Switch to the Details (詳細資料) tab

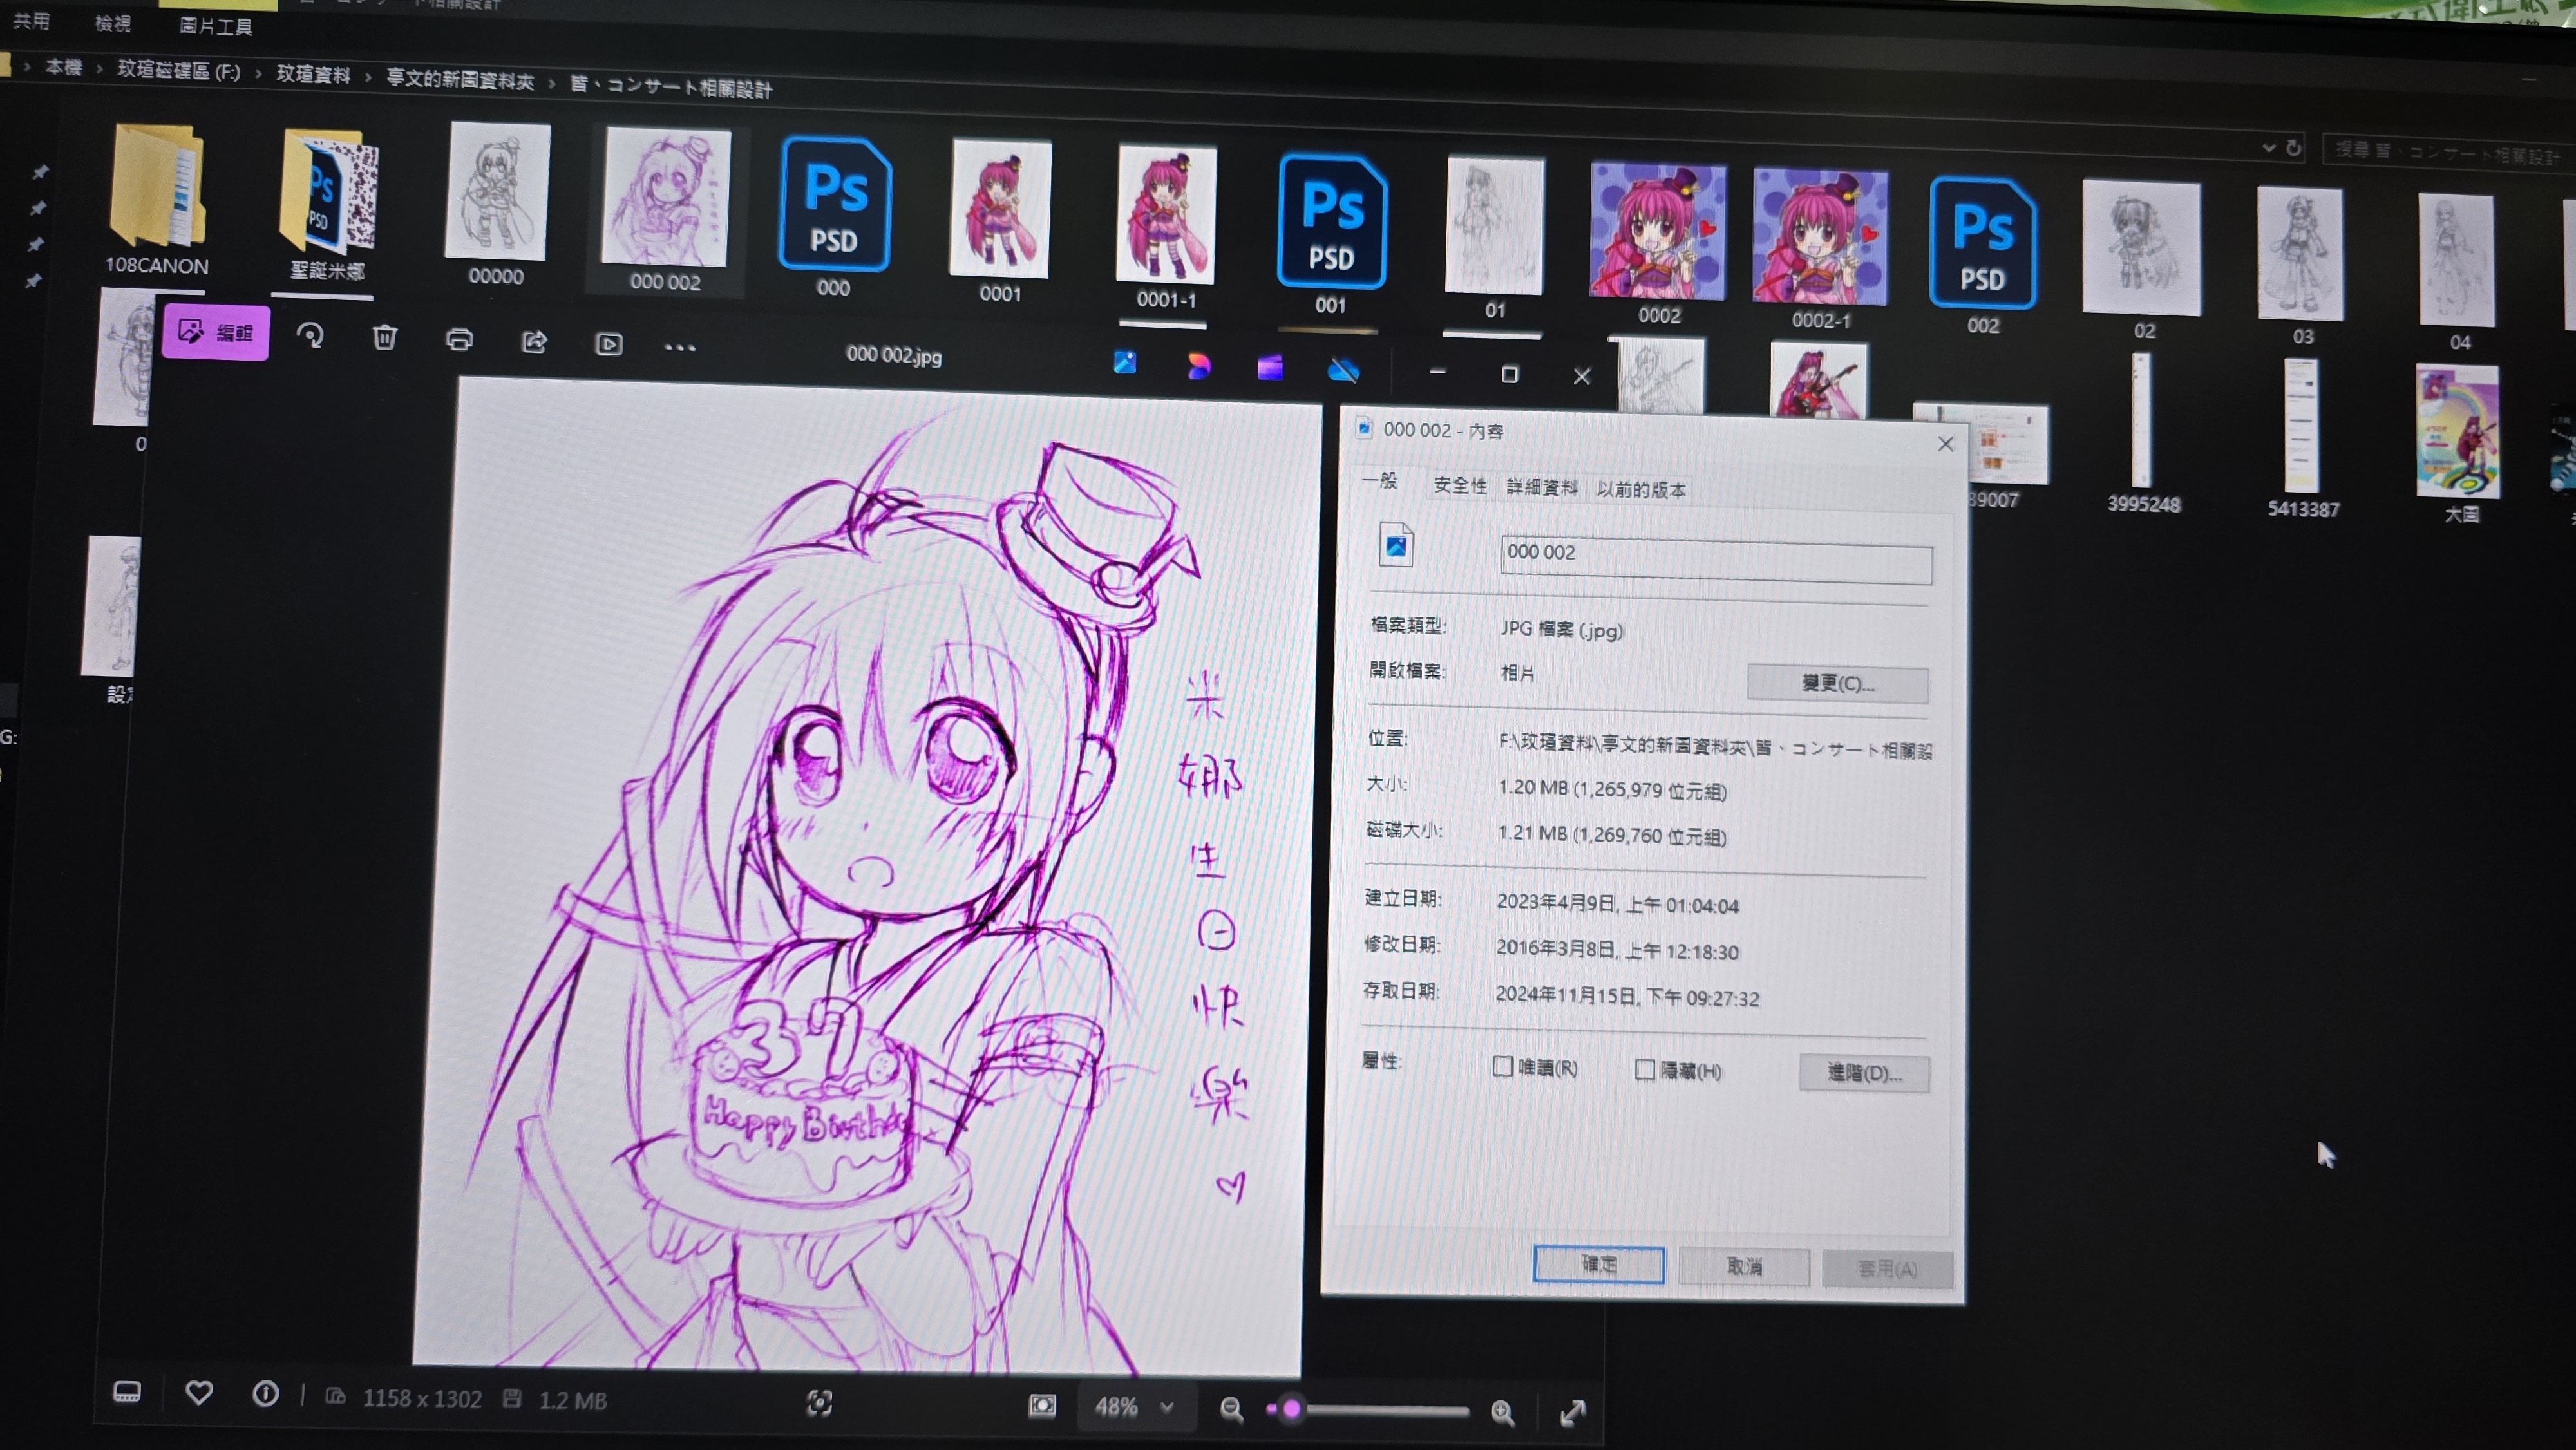[1541, 487]
